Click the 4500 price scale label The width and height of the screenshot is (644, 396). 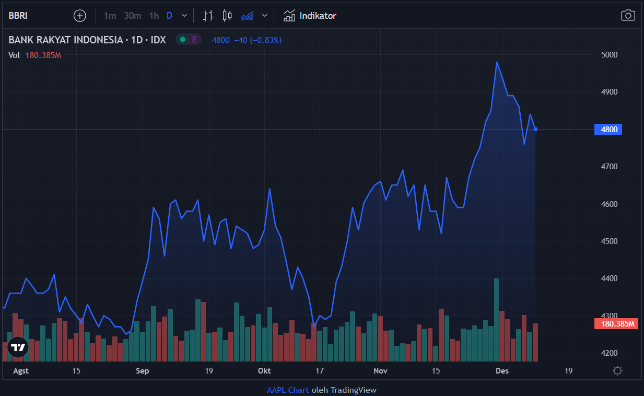tap(609, 241)
